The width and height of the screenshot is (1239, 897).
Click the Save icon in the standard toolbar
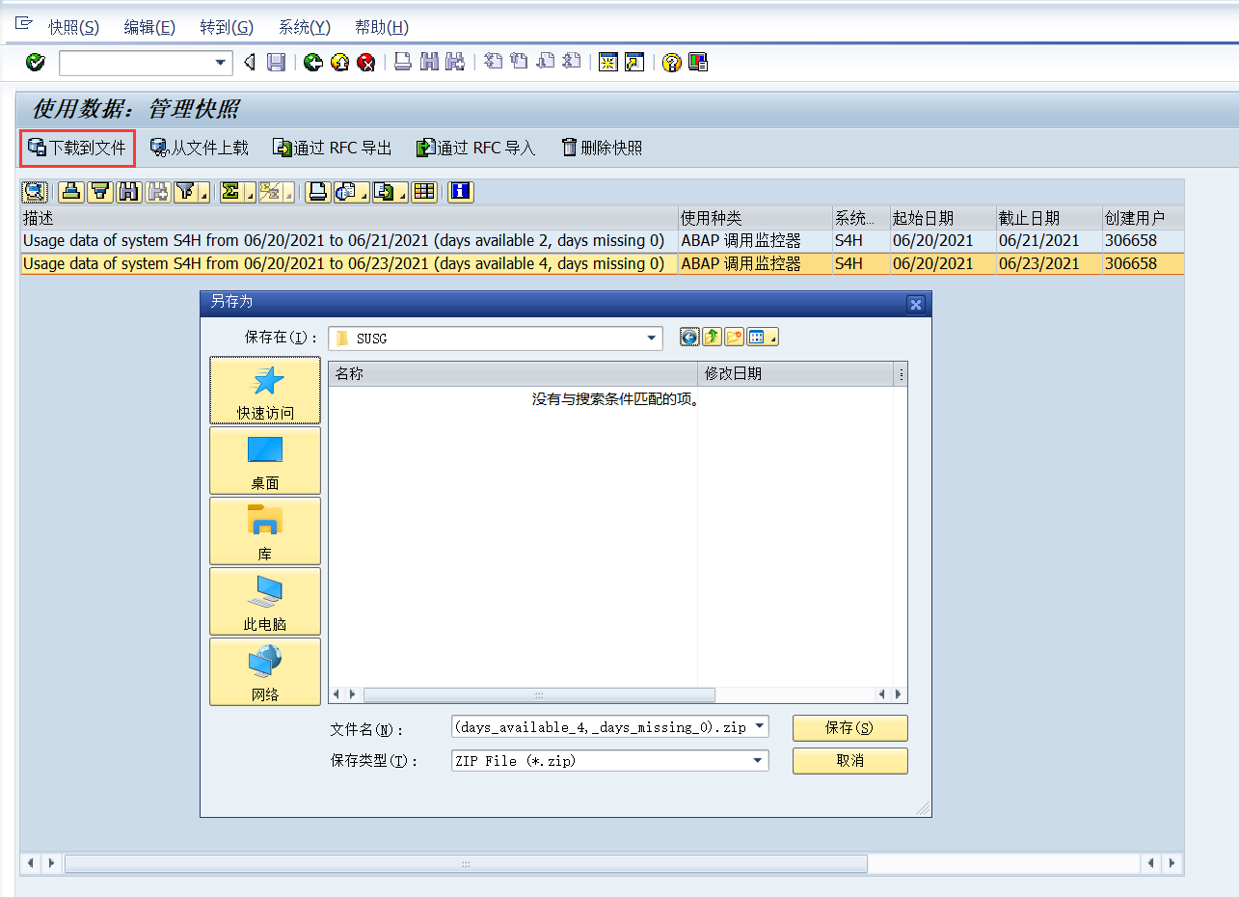277,62
